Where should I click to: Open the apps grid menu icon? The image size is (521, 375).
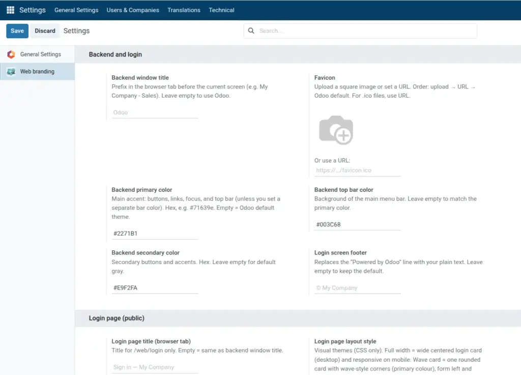pyautogui.click(x=10, y=10)
